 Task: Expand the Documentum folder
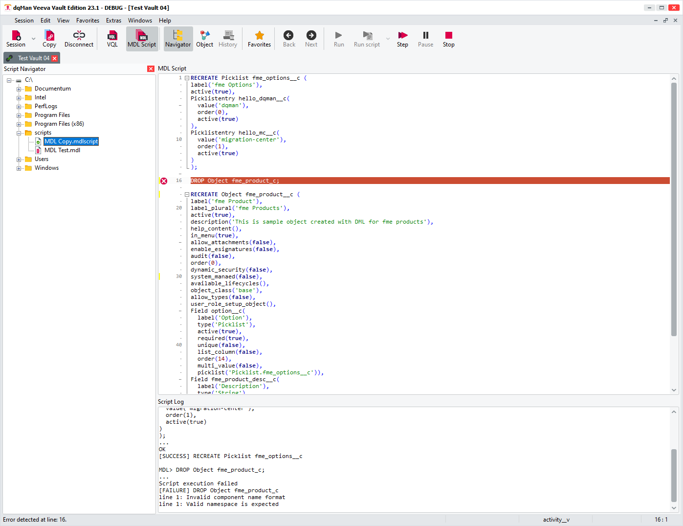pyautogui.click(x=19, y=89)
